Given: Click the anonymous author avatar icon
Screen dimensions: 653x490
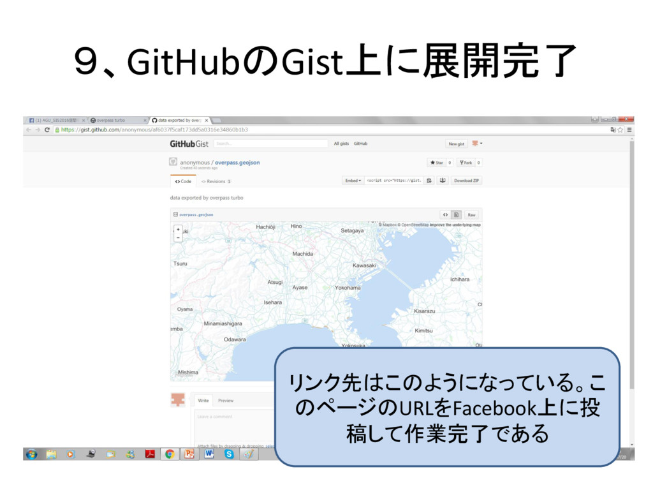Looking at the screenshot, I should [173, 161].
